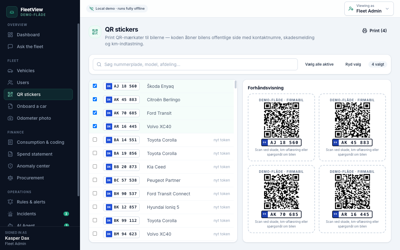
Task: Click the 4 valgt counter badge
Action: click(x=378, y=64)
